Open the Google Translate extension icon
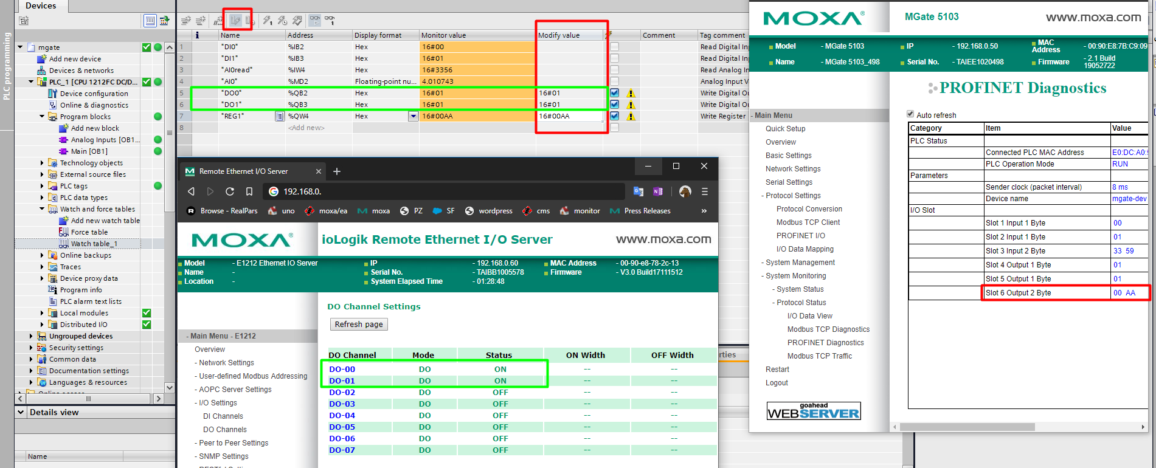The width and height of the screenshot is (1156, 468). tap(639, 191)
